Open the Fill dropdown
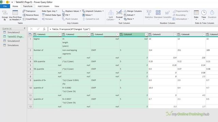Image resolution: width=218 pixels, height=122 pixels. click(69, 15)
